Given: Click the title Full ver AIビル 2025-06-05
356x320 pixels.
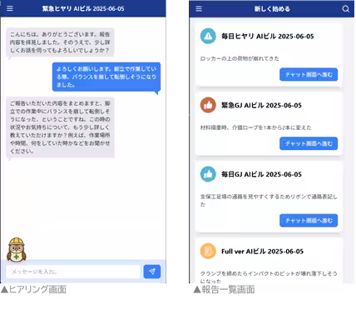Looking at the screenshot, I should [x=262, y=252].
